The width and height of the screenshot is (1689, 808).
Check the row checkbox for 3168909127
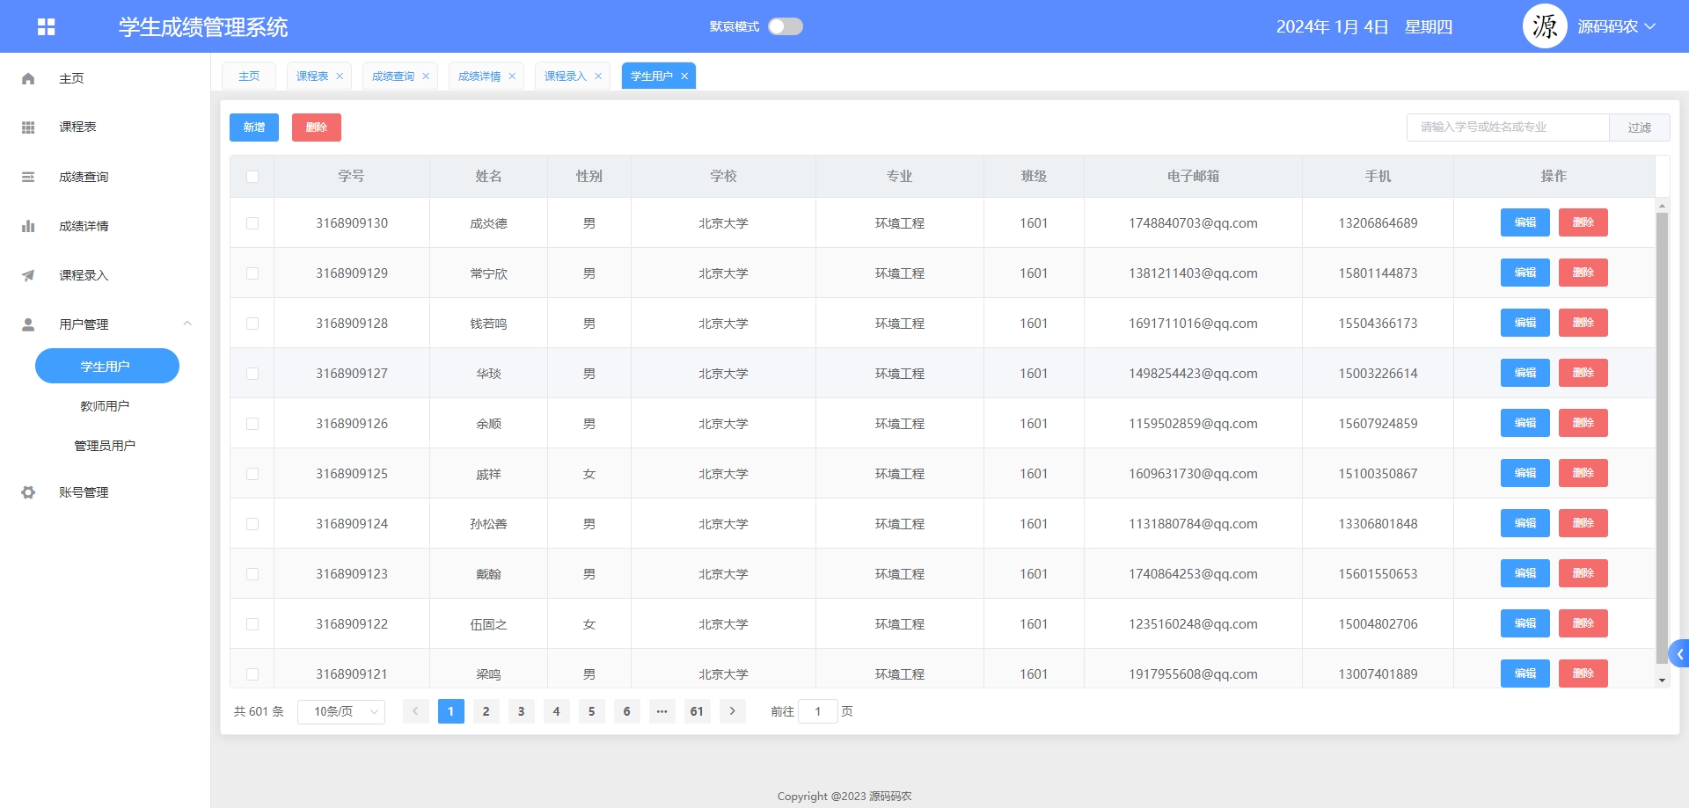pos(252,374)
